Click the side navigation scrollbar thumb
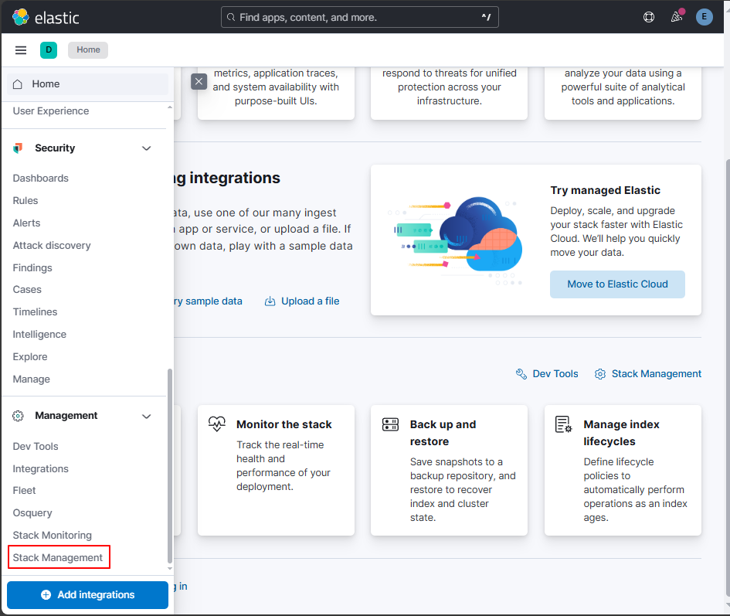This screenshot has height=616, width=730. coord(170,466)
